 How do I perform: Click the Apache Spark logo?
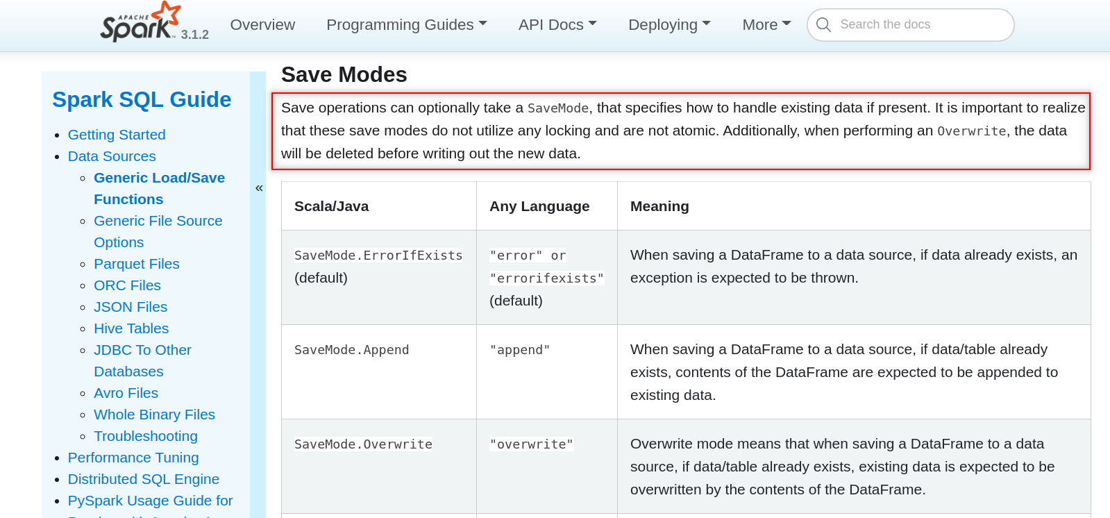140,22
